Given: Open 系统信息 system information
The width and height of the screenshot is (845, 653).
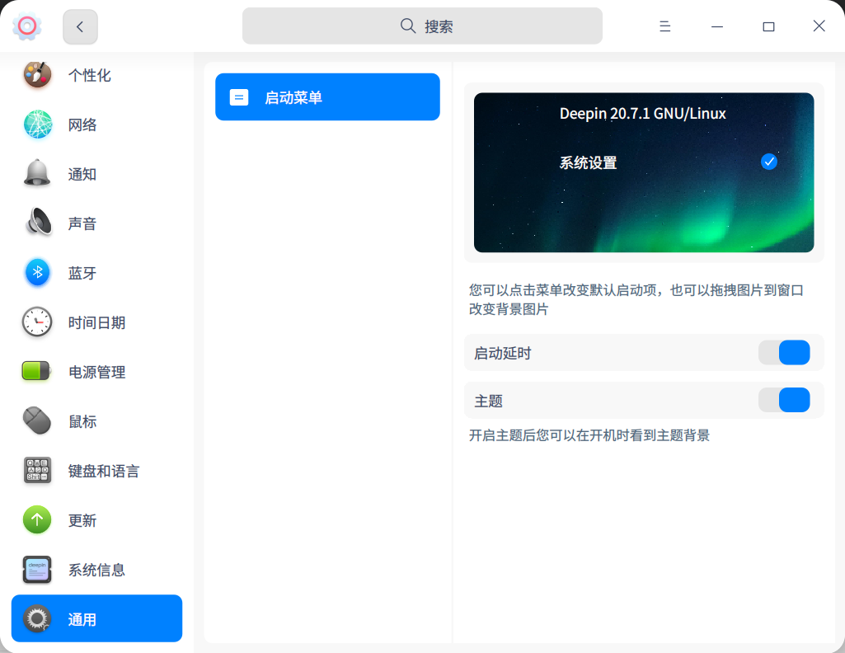Looking at the screenshot, I should point(95,570).
